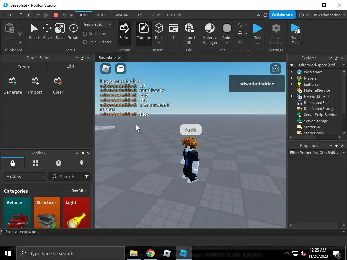Open the Models category dropdown
The image size is (347, 260).
click(x=25, y=176)
